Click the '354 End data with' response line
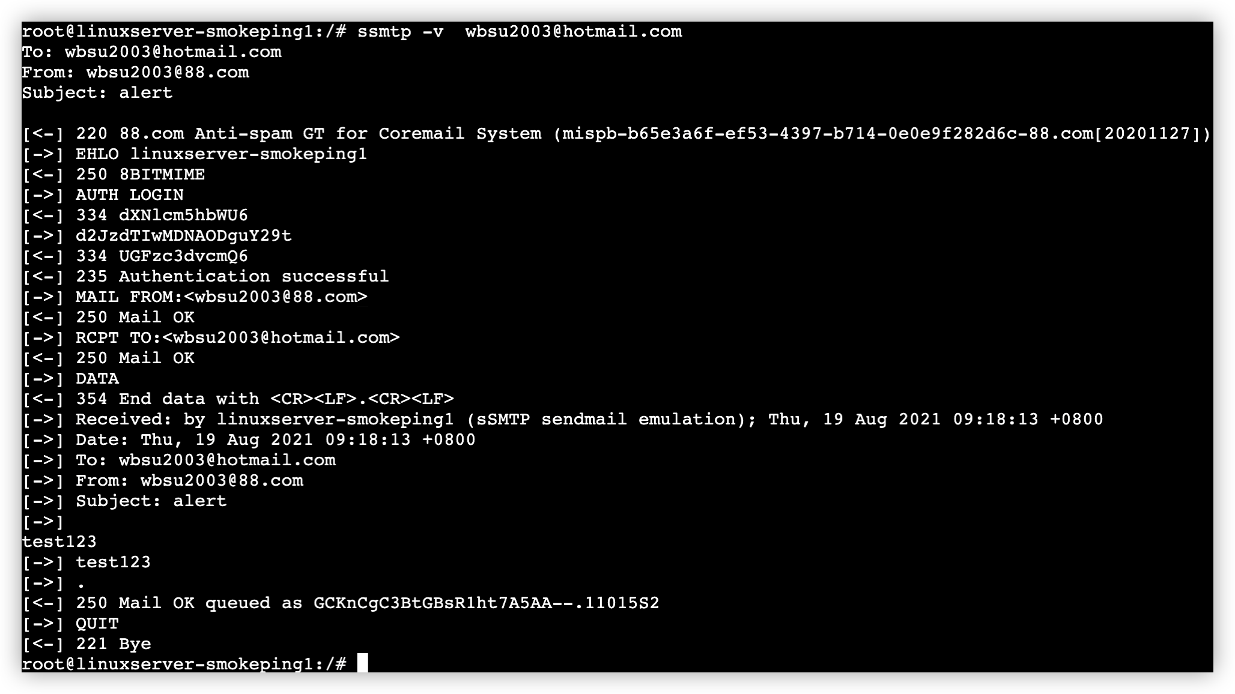 [264, 399]
